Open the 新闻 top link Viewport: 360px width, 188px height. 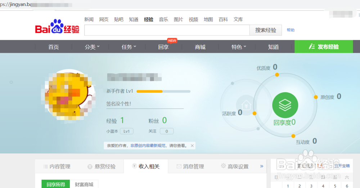89,19
